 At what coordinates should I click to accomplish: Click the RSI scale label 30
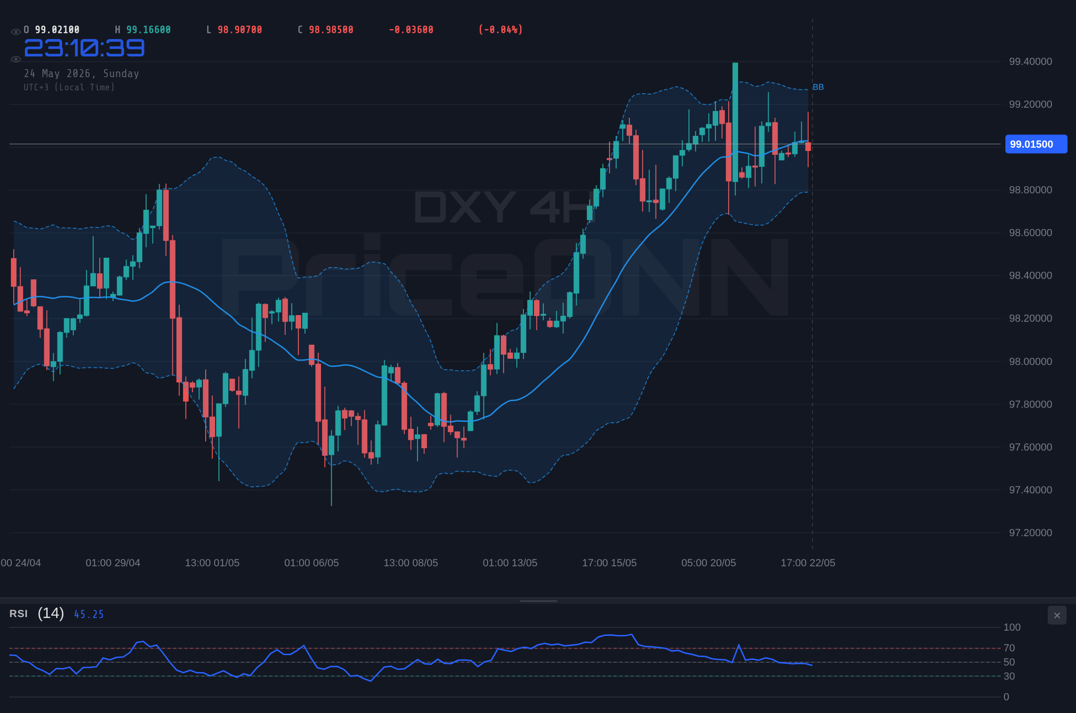[x=1009, y=676]
